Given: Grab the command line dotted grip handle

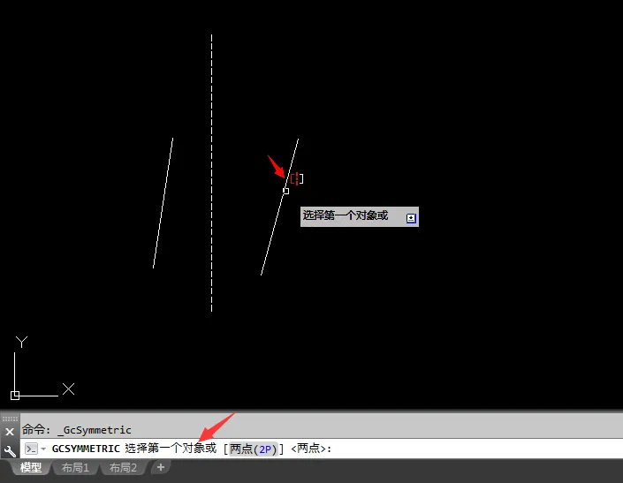Looking at the screenshot, I should (10, 419).
